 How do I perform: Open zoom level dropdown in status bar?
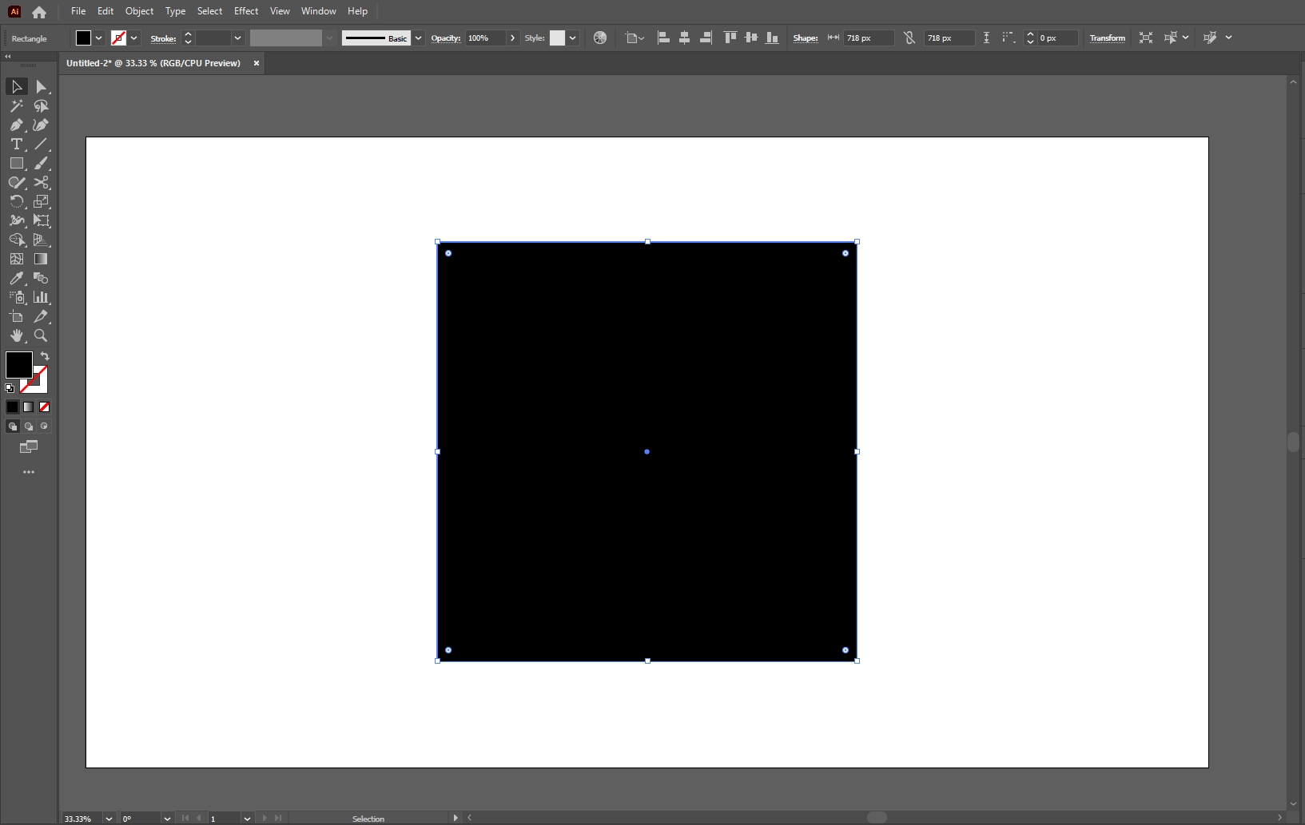109,819
